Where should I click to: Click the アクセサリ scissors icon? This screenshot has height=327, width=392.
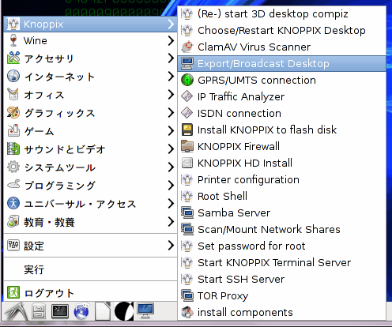13,58
